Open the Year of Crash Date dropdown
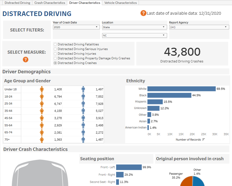The width and height of the screenshot is (232, 186). point(76,27)
